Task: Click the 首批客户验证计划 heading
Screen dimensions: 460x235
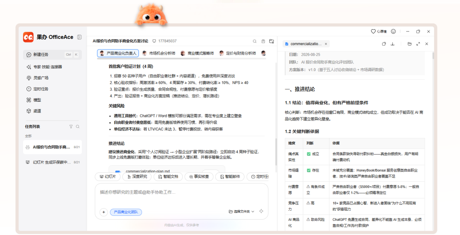Action: [131, 66]
